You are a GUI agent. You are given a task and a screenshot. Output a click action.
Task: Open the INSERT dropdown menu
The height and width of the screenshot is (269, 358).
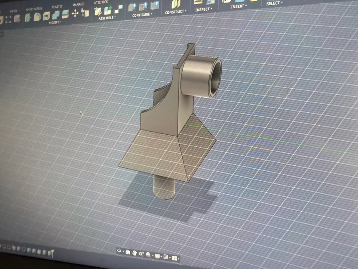(x=239, y=6)
